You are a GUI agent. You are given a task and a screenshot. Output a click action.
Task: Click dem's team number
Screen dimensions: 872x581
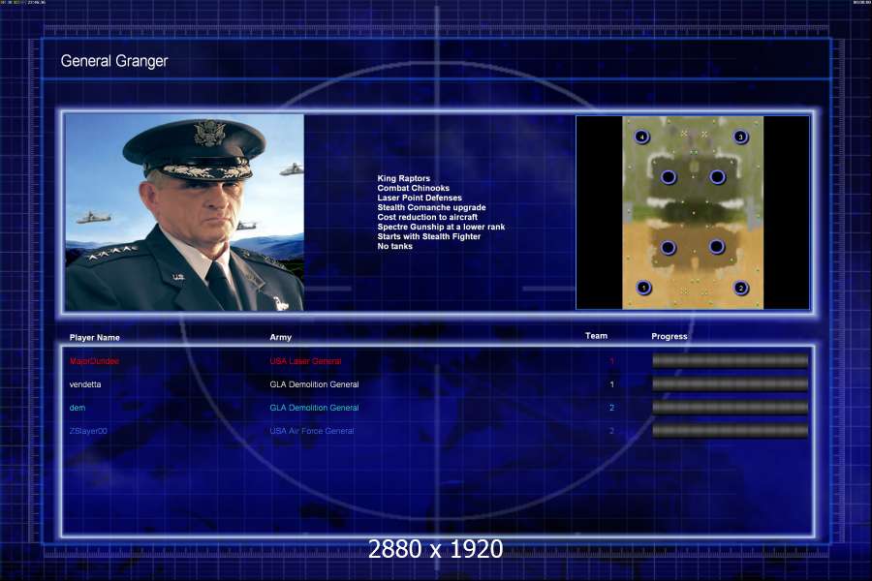click(611, 408)
